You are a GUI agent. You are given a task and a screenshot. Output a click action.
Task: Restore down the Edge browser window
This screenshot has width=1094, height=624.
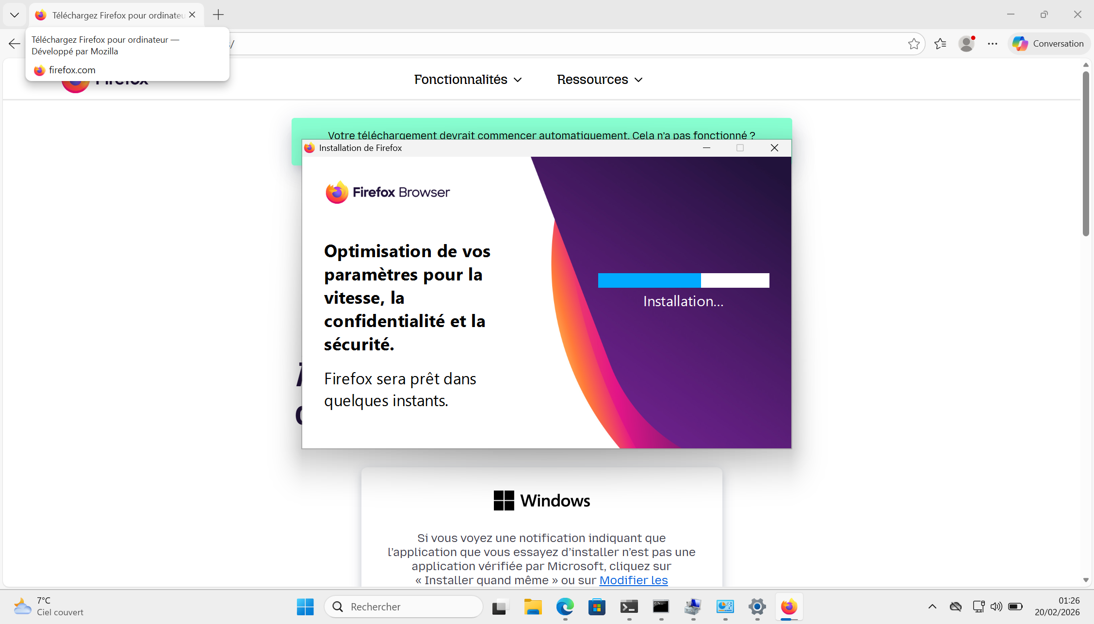[1044, 15]
